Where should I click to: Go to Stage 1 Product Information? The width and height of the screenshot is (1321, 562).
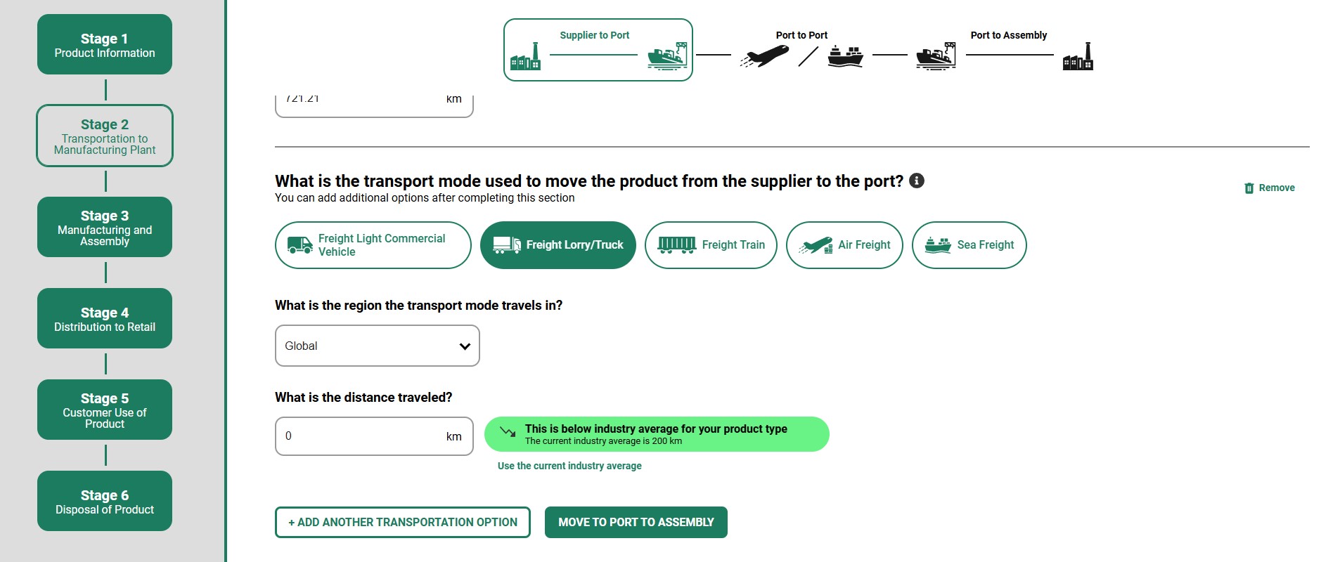105,44
